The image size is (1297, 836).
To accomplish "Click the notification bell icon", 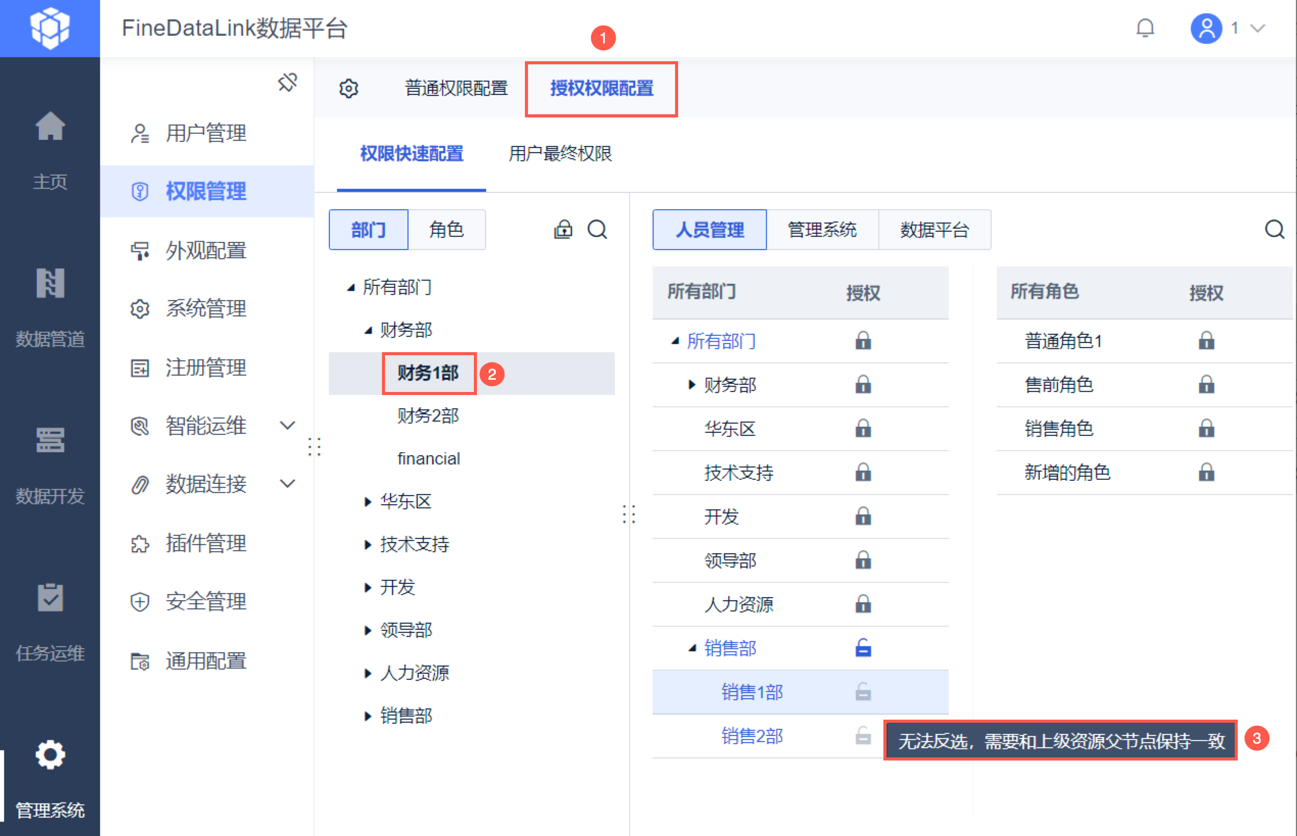I will (x=1144, y=28).
